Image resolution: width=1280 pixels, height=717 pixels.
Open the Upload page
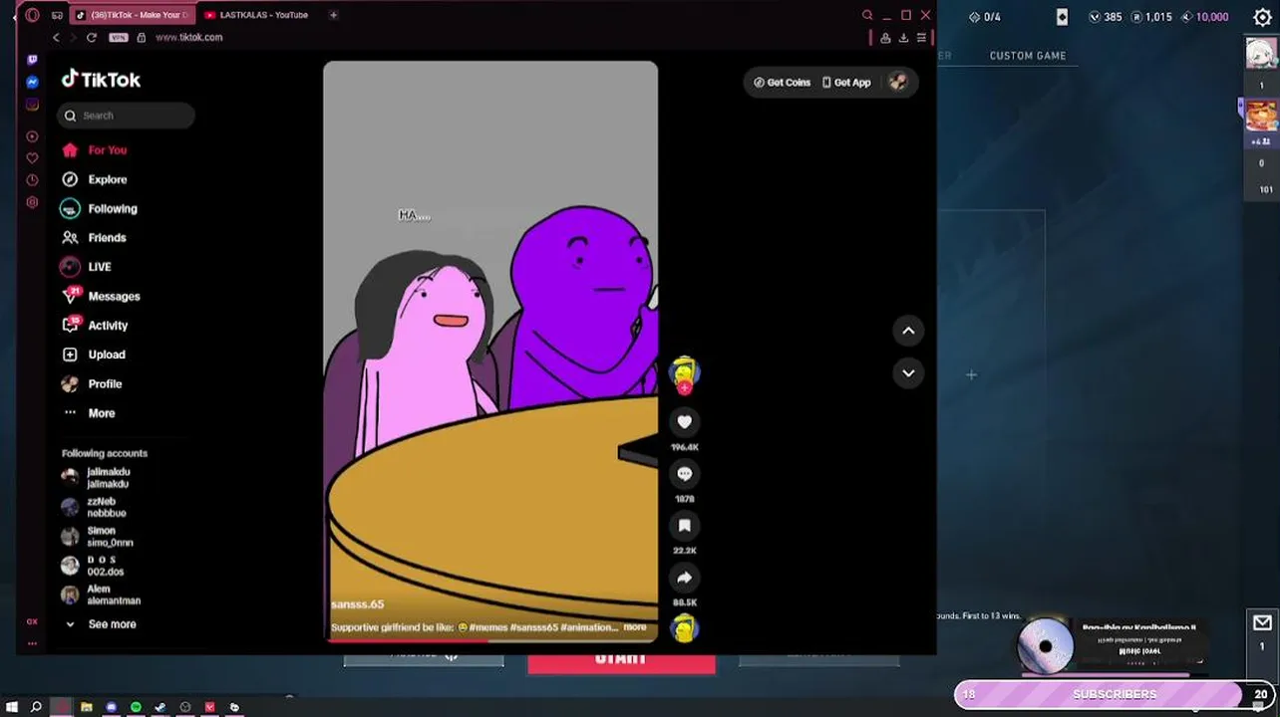(x=94, y=355)
